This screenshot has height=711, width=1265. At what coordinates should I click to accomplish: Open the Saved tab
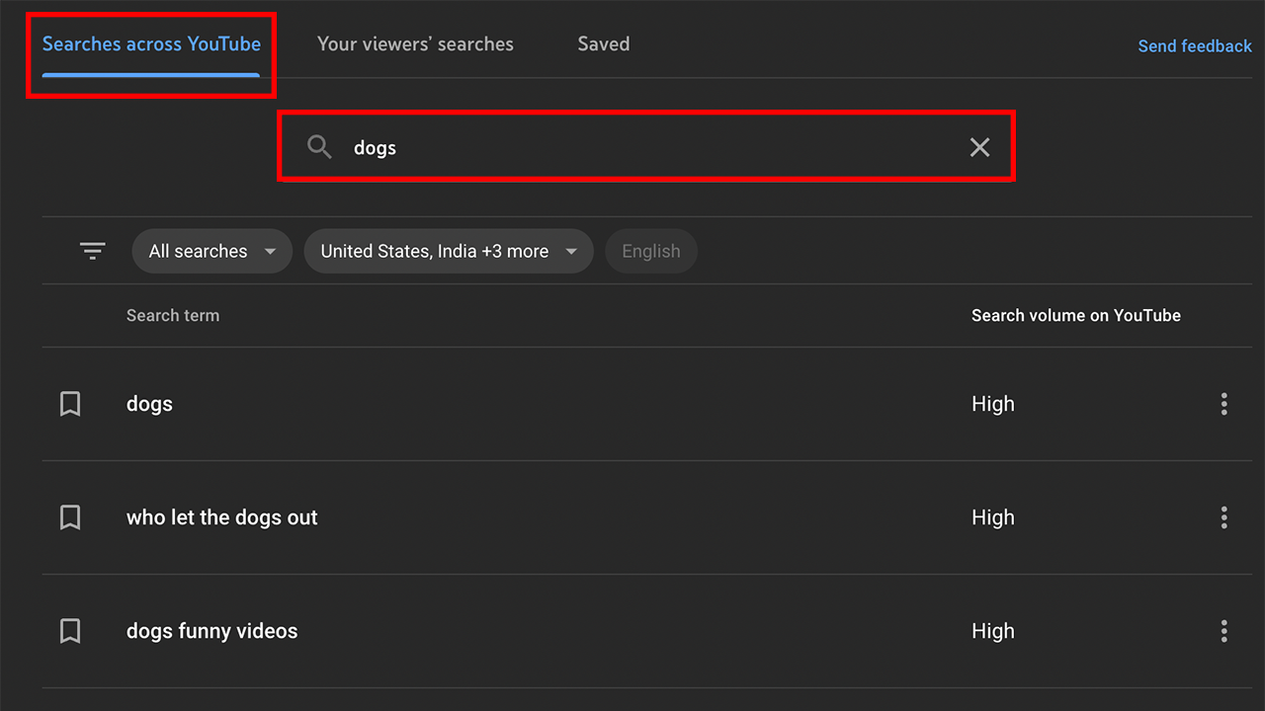[604, 44]
